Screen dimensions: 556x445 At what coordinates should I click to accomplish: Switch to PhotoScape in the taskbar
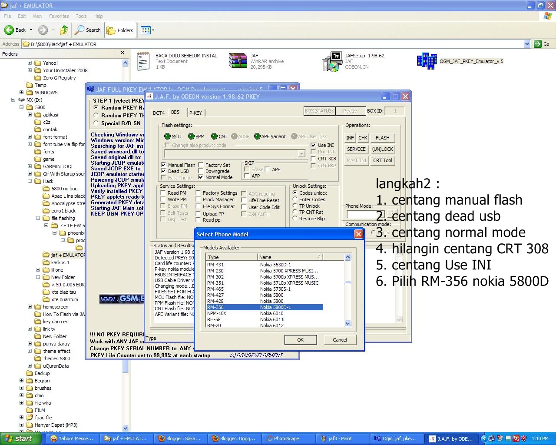289,438
